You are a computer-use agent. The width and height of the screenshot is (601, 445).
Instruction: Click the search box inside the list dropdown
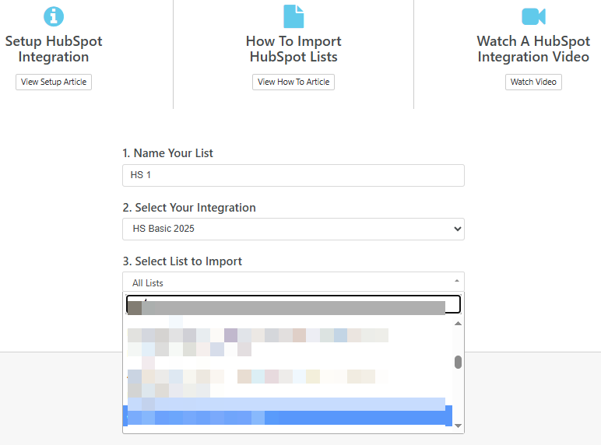tap(293, 304)
